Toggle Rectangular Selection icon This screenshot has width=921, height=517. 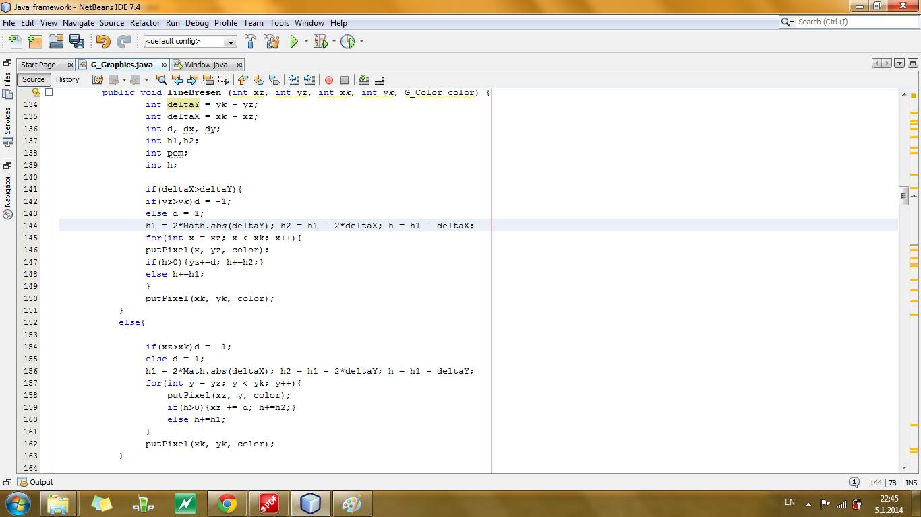coord(223,79)
